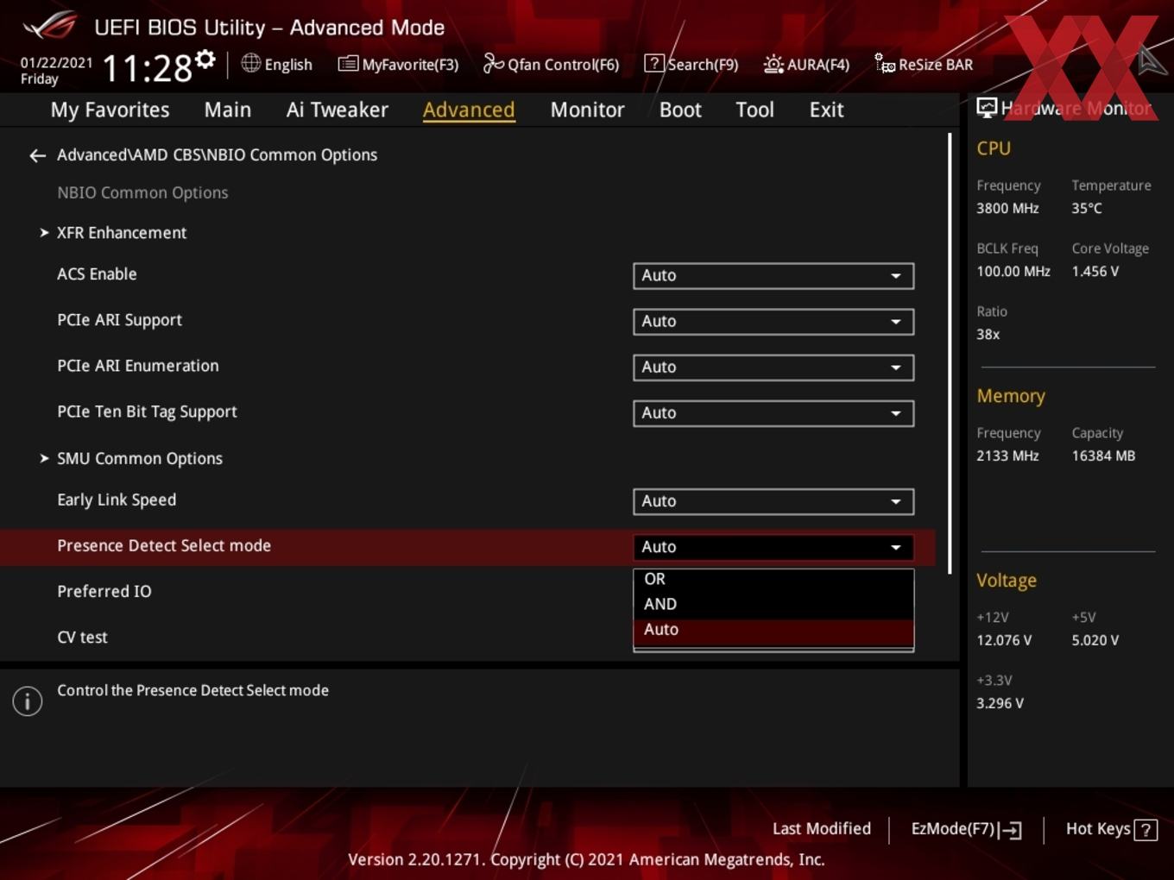Open PCIe ARI Enumeration dropdown

coord(773,367)
